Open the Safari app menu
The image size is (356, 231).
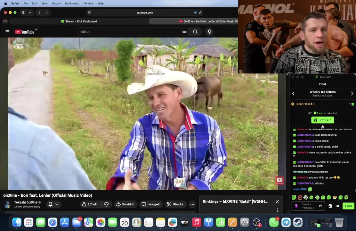click(x=15, y=4)
